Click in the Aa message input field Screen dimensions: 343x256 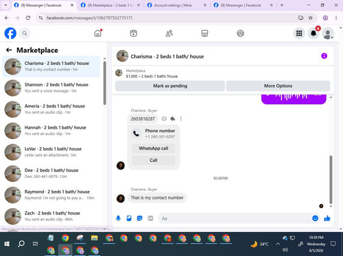point(235,218)
